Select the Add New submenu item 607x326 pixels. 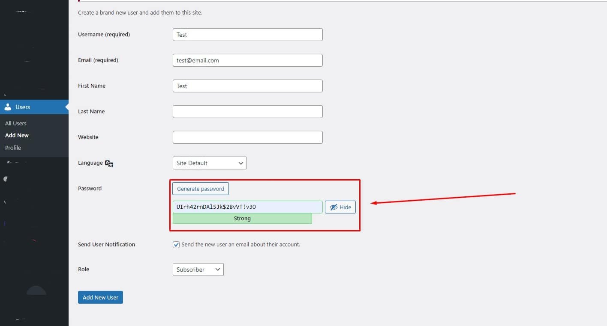(17, 135)
